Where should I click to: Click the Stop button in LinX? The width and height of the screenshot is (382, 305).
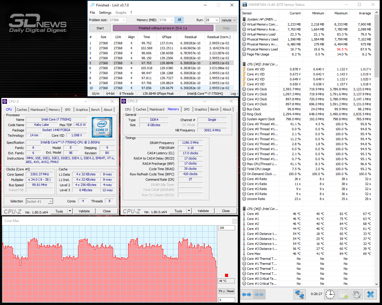(x=226, y=28)
